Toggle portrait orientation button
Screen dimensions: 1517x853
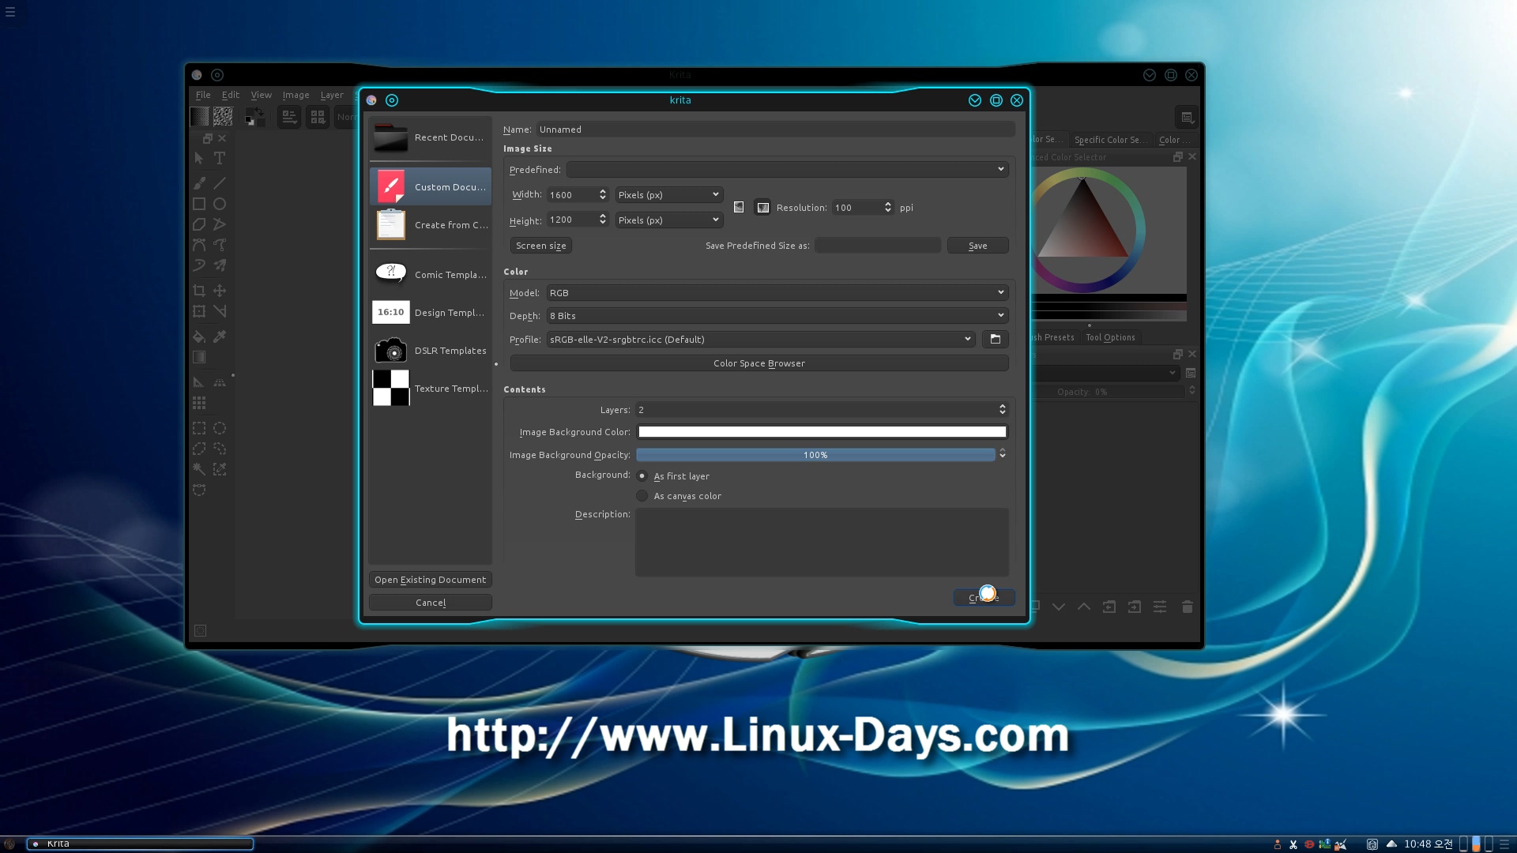(739, 207)
